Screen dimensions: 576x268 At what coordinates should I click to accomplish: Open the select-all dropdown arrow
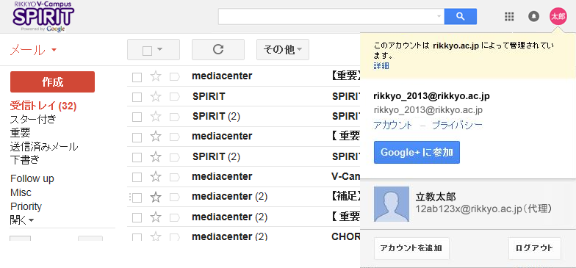[159, 50]
